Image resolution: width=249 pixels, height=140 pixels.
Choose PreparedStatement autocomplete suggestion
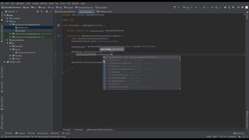141,78
